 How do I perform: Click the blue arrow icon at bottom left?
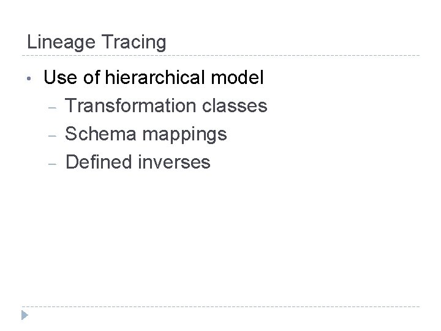coord(23,316)
